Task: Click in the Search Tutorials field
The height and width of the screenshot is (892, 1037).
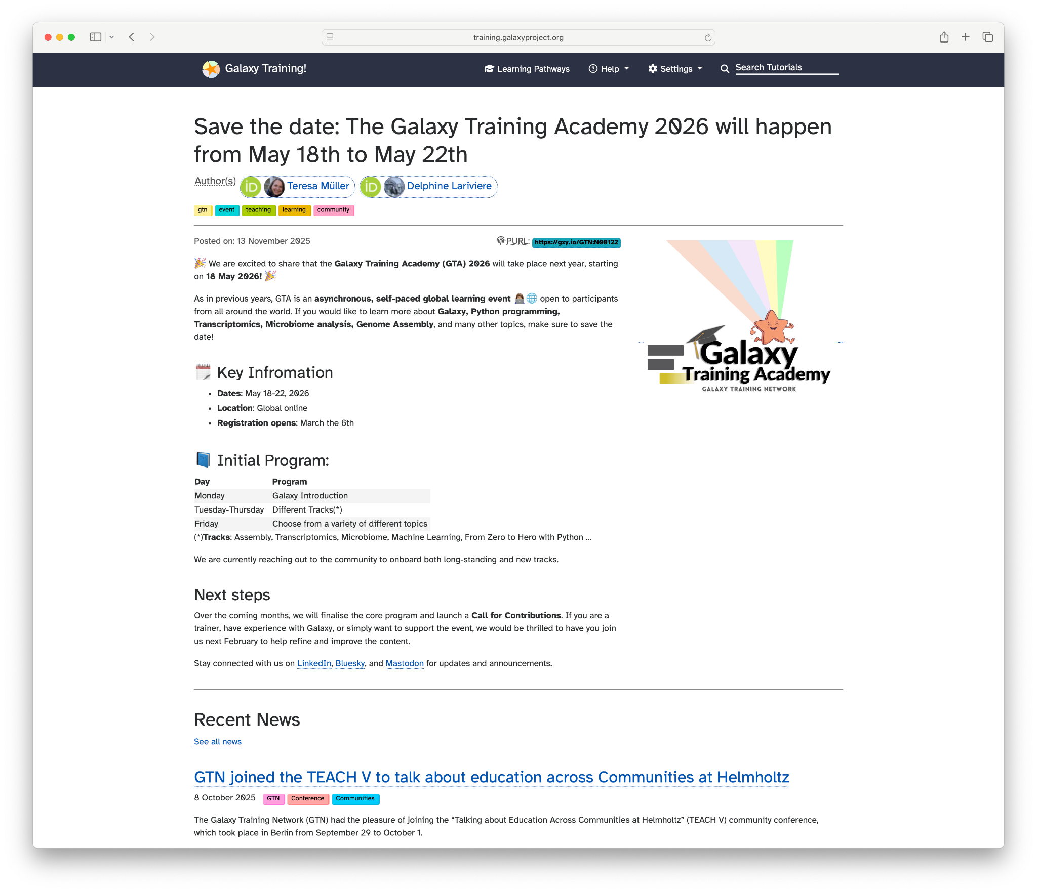Action: [786, 68]
